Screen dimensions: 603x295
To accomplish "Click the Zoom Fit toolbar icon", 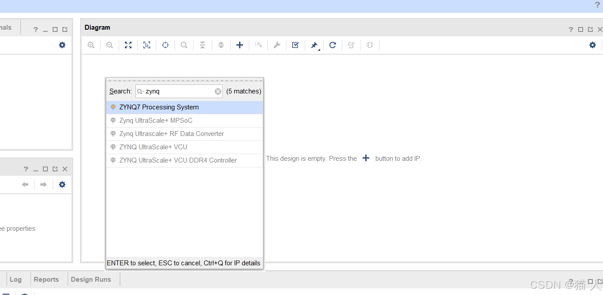I will (x=128, y=45).
